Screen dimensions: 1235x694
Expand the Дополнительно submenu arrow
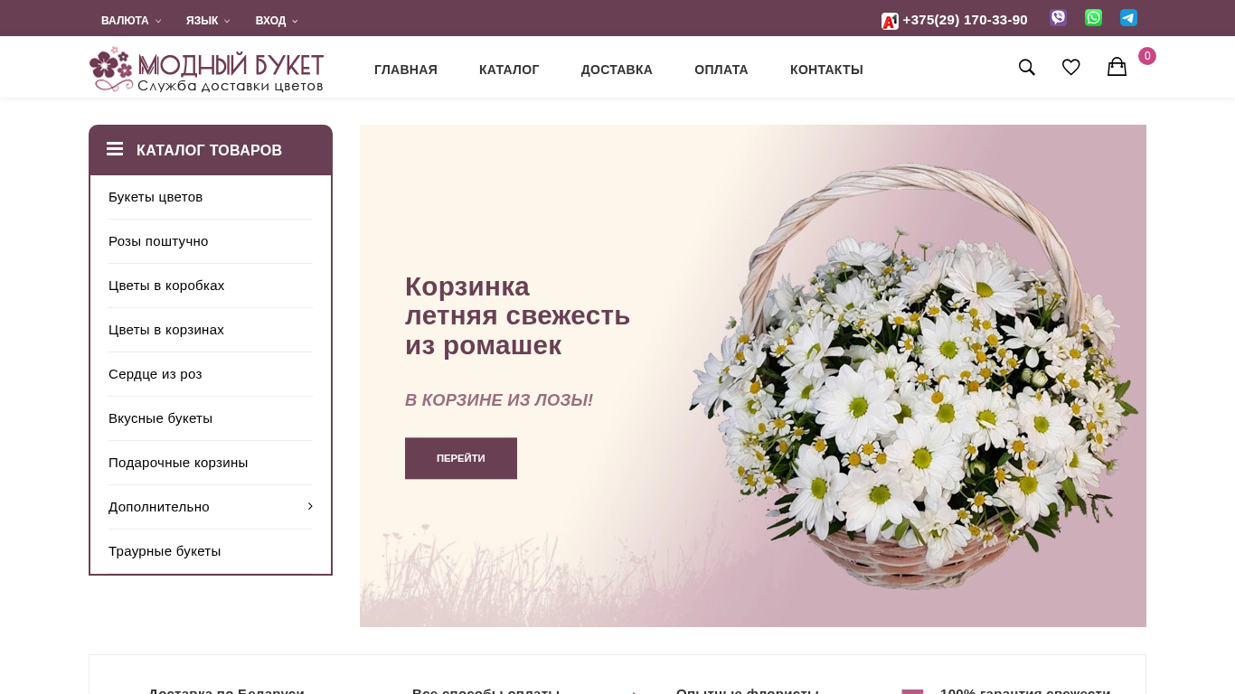[310, 506]
